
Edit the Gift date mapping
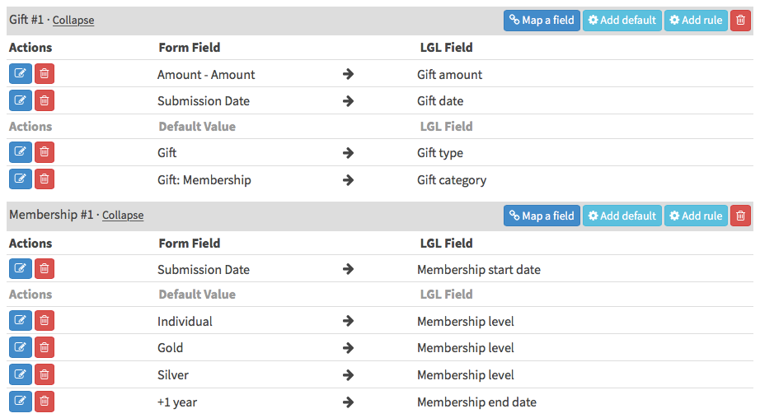(21, 100)
